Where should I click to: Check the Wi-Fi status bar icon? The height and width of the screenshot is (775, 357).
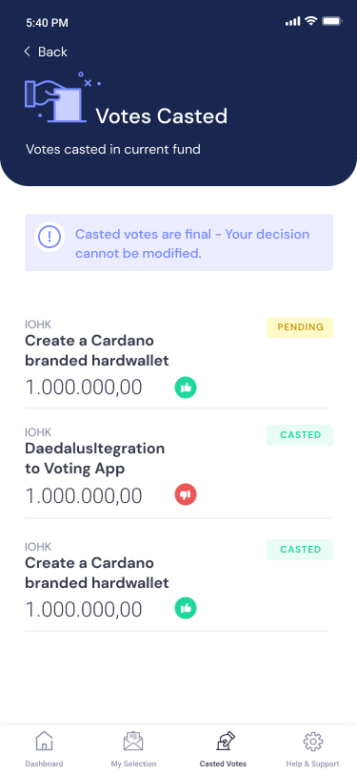[310, 21]
